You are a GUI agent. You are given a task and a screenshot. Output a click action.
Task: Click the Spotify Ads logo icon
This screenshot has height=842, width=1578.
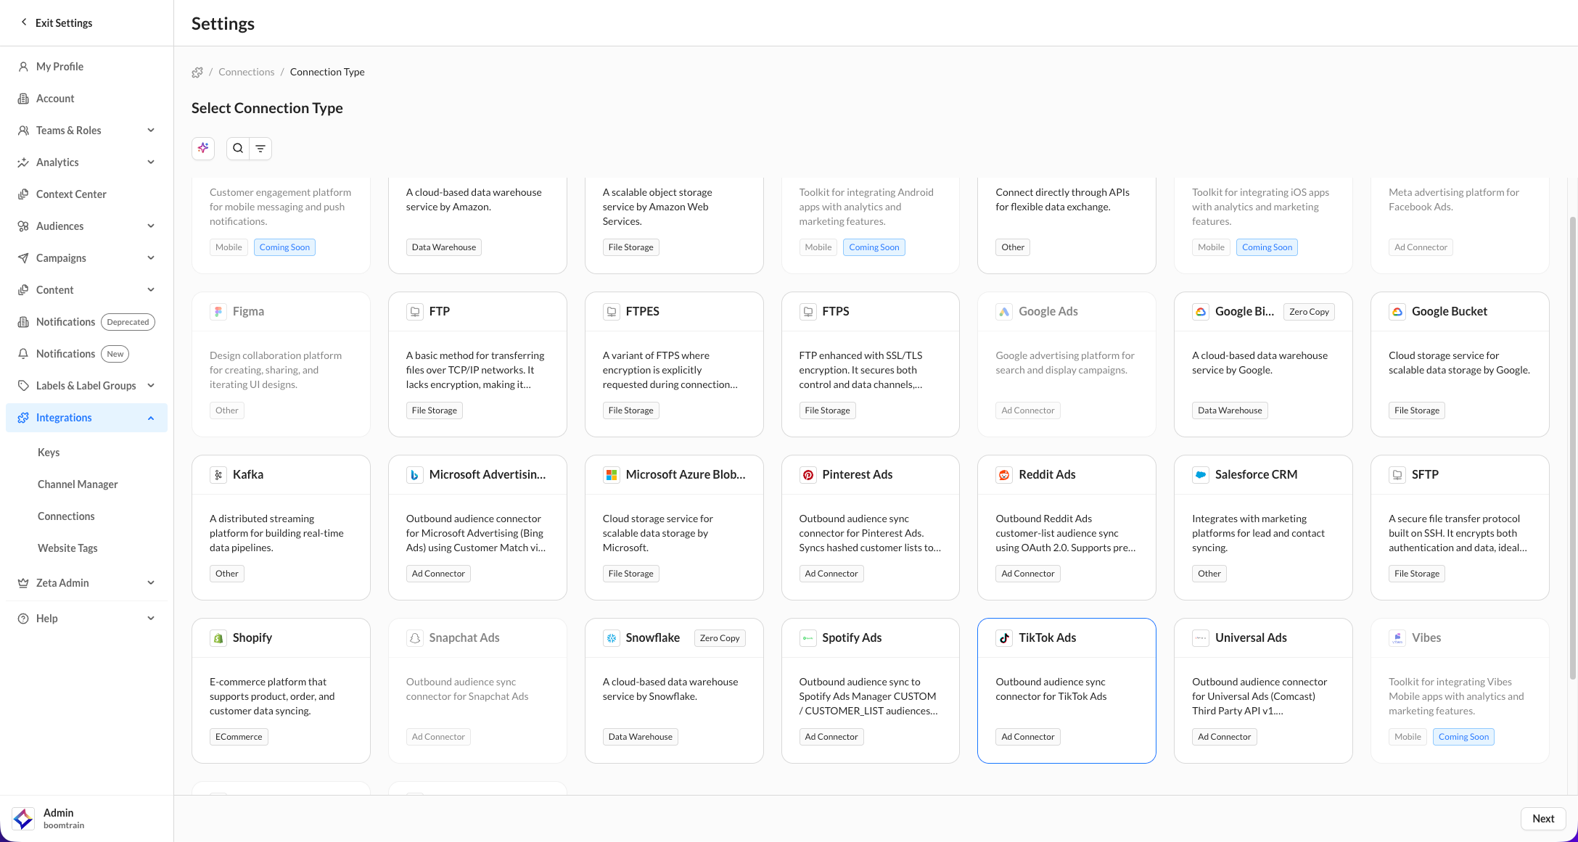click(x=808, y=638)
